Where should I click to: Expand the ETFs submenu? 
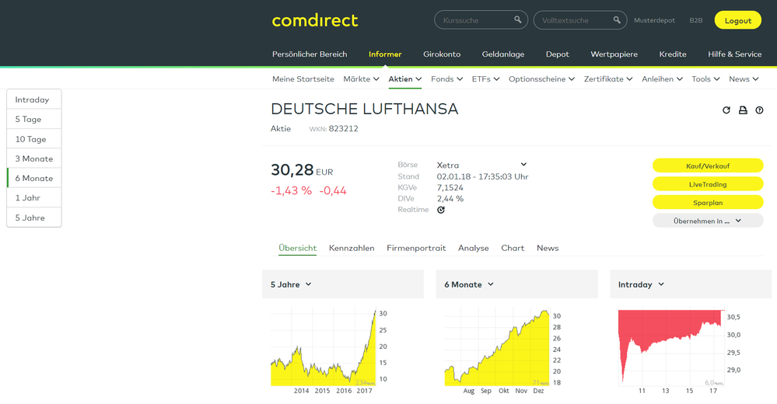click(485, 78)
